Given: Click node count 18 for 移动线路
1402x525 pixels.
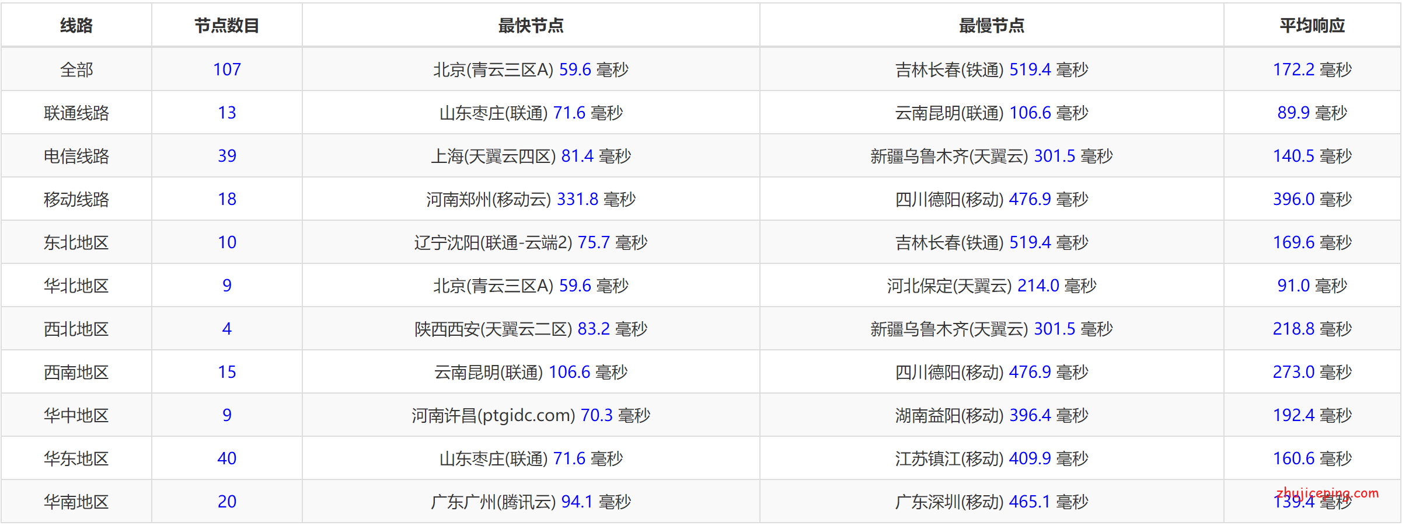Looking at the screenshot, I should pyautogui.click(x=227, y=199).
